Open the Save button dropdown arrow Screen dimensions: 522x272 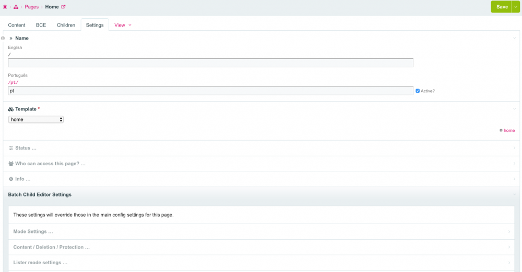(516, 7)
